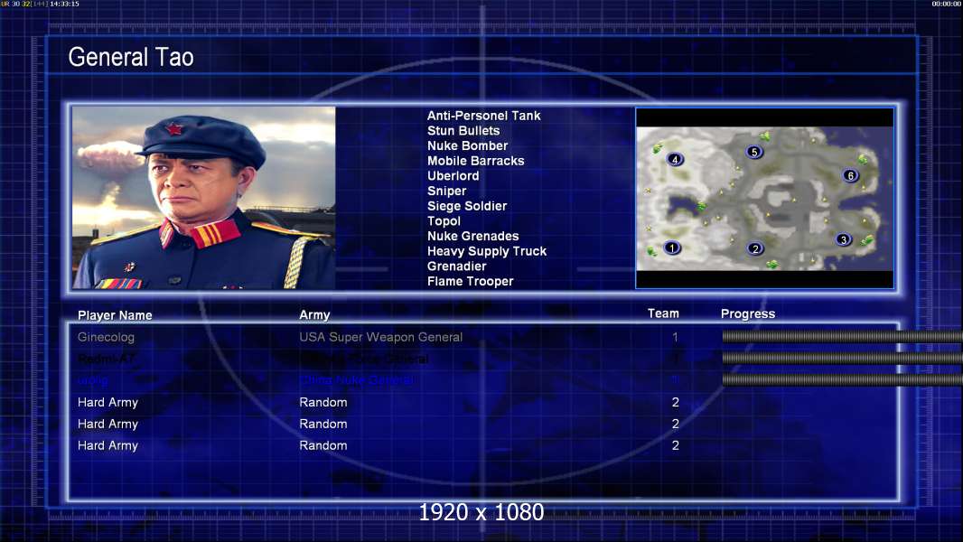Select start position 3 on the minimap
The width and height of the screenshot is (963, 542).
[x=843, y=239]
